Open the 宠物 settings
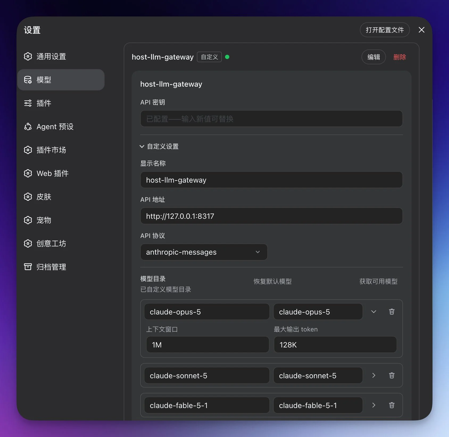 pyautogui.click(x=61, y=220)
